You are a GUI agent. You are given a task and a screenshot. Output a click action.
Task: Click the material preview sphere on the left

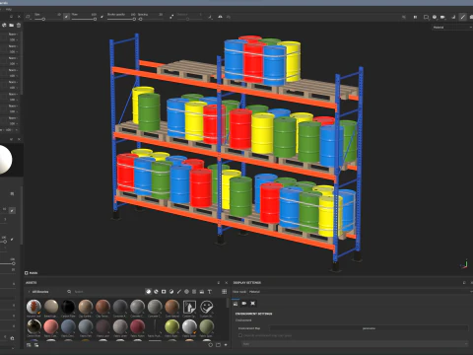[6, 160]
